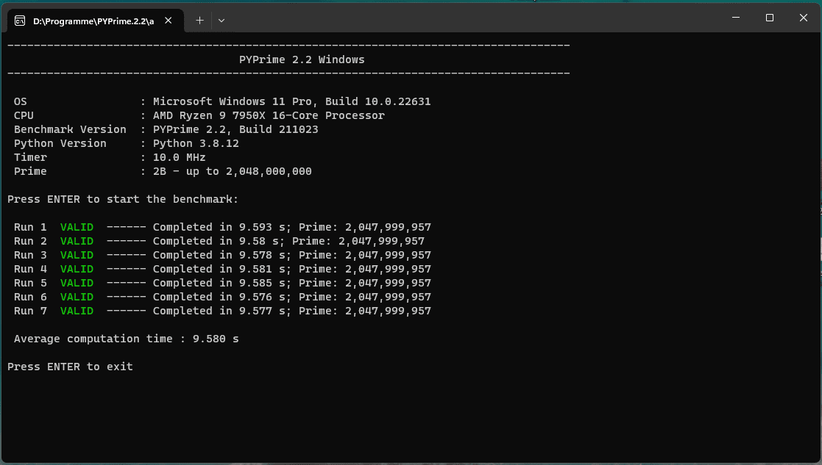This screenshot has width=822, height=465.
Task: Maximize the terminal window
Action: pyautogui.click(x=770, y=18)
